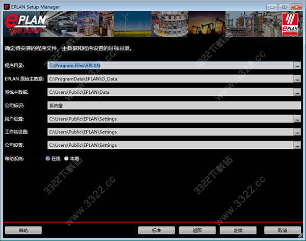Close the Setup Manager window

(296, 7)
